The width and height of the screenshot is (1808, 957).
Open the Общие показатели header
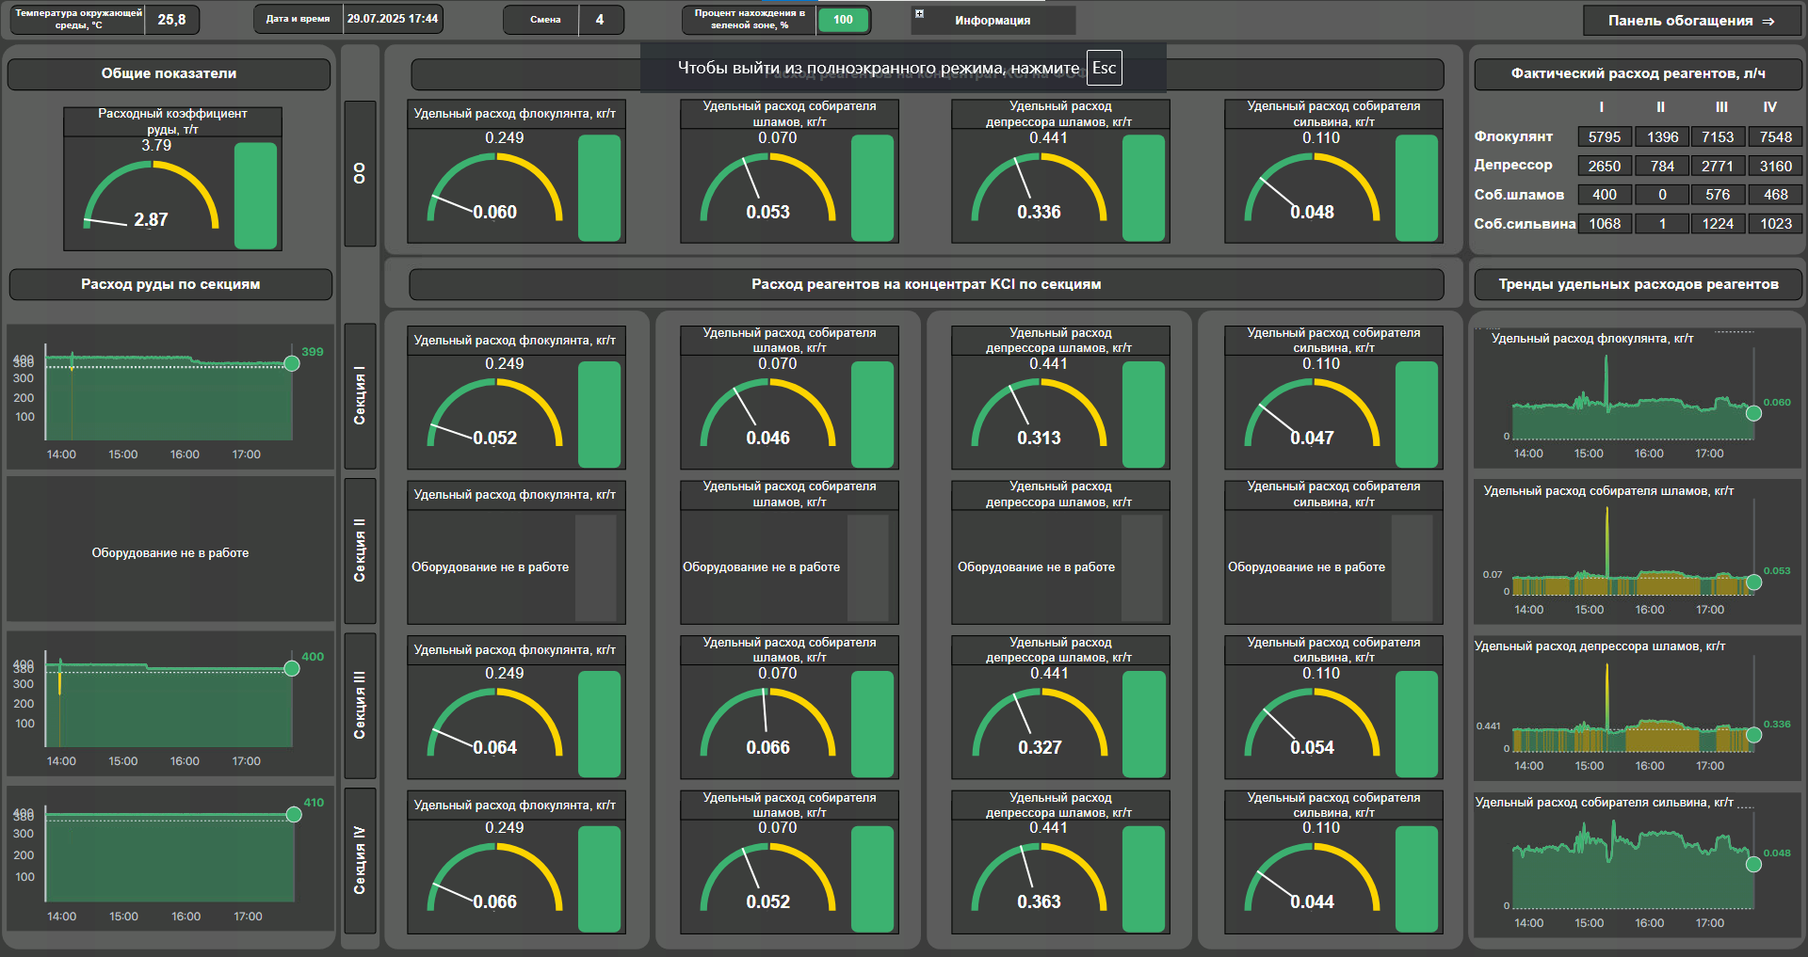(x=169, y=73)
